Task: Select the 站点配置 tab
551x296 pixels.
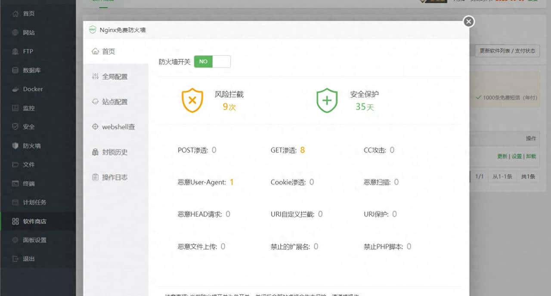Action: (115, 102)
